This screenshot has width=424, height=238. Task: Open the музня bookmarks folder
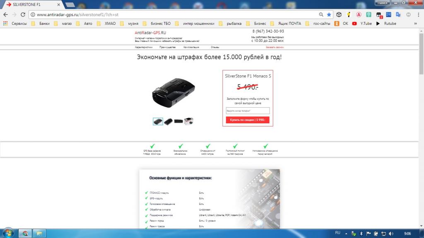129,24
